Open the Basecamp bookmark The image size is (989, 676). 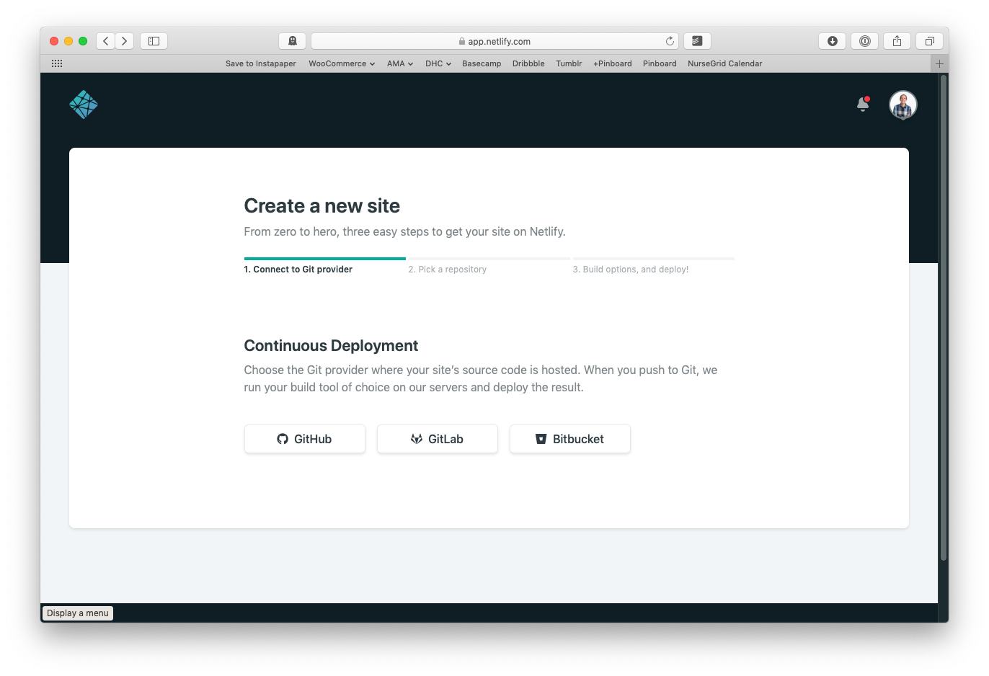click(x=482, y=63)
